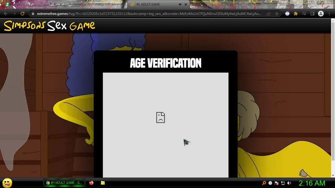This screenshot has height=188, width=335.
Task: Reload the current page
Action: tap(23, 14)
